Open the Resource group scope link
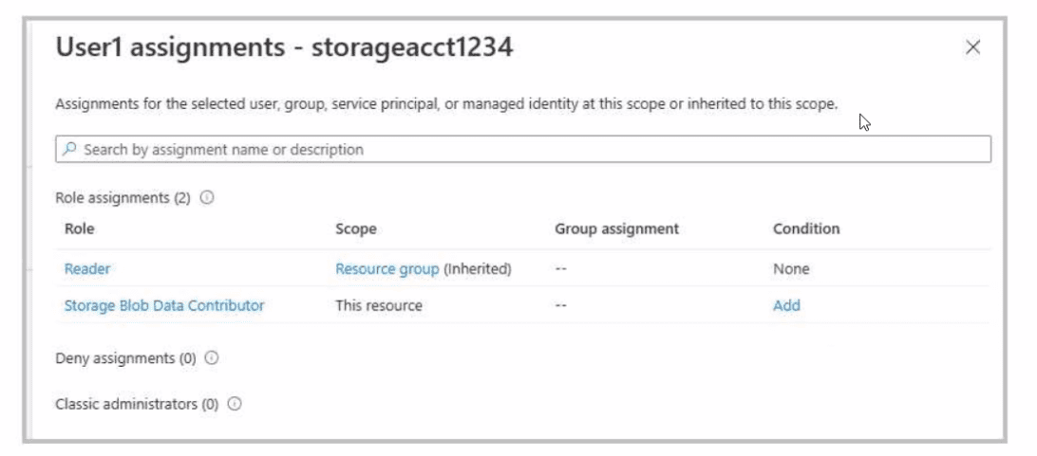This screenshot has height=456, width=1037. (387, 269)
